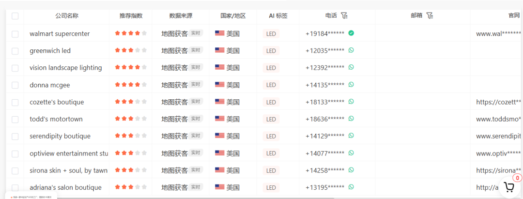
Task: Click the 数据来源 column header
Action: coord(181,15)
